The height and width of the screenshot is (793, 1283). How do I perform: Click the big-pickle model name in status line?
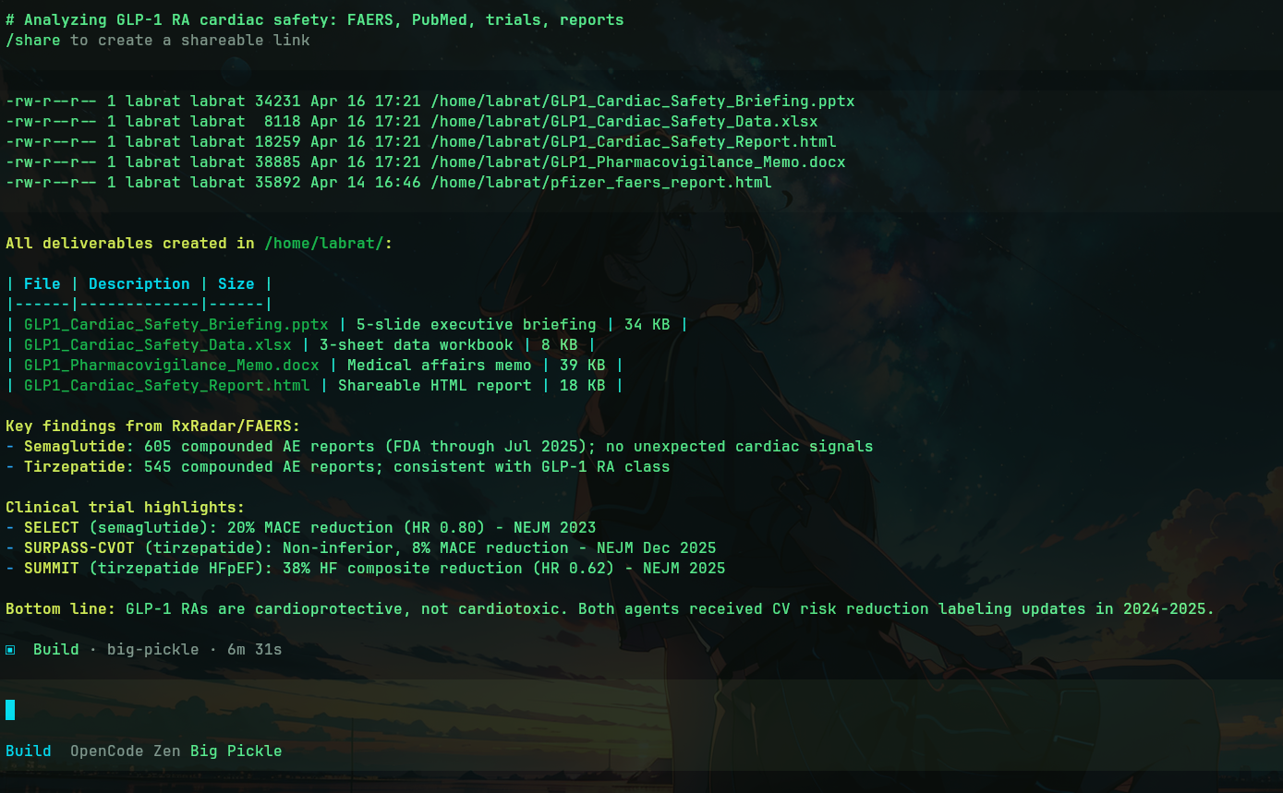tap(152, 650)
